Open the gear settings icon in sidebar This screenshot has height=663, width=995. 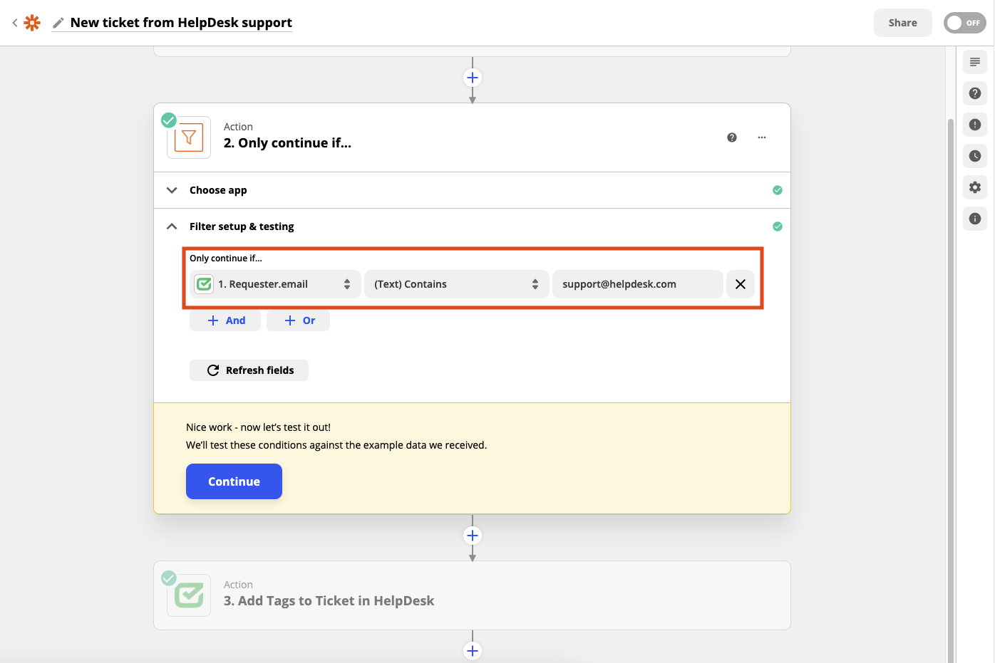[x=974, y=187]
